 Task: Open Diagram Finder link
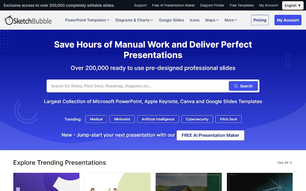[x=212, y=5]
